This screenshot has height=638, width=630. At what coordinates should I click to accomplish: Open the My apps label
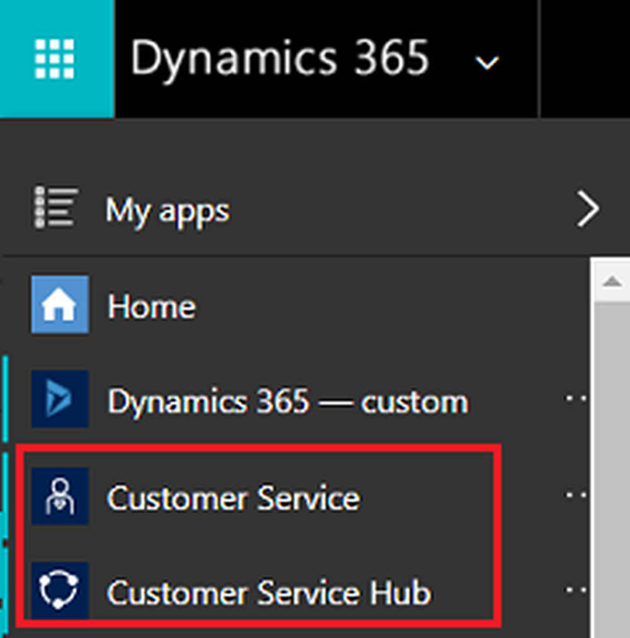click(x=167, y=212)
